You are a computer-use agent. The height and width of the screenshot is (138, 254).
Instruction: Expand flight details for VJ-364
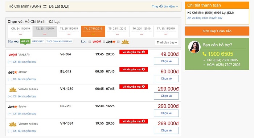(x=22, y=62)
